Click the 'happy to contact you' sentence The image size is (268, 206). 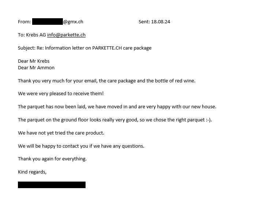click(x=81, y=146)
